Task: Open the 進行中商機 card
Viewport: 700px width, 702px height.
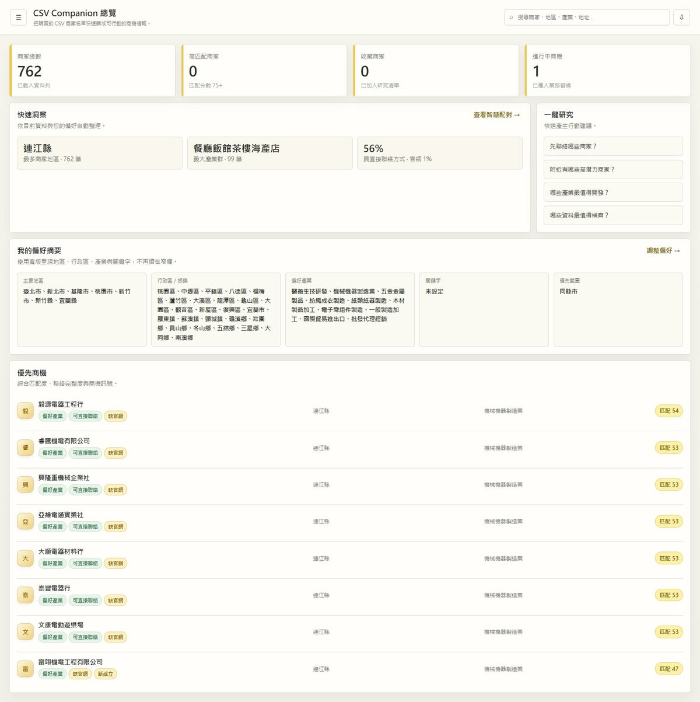Action: 607,71
